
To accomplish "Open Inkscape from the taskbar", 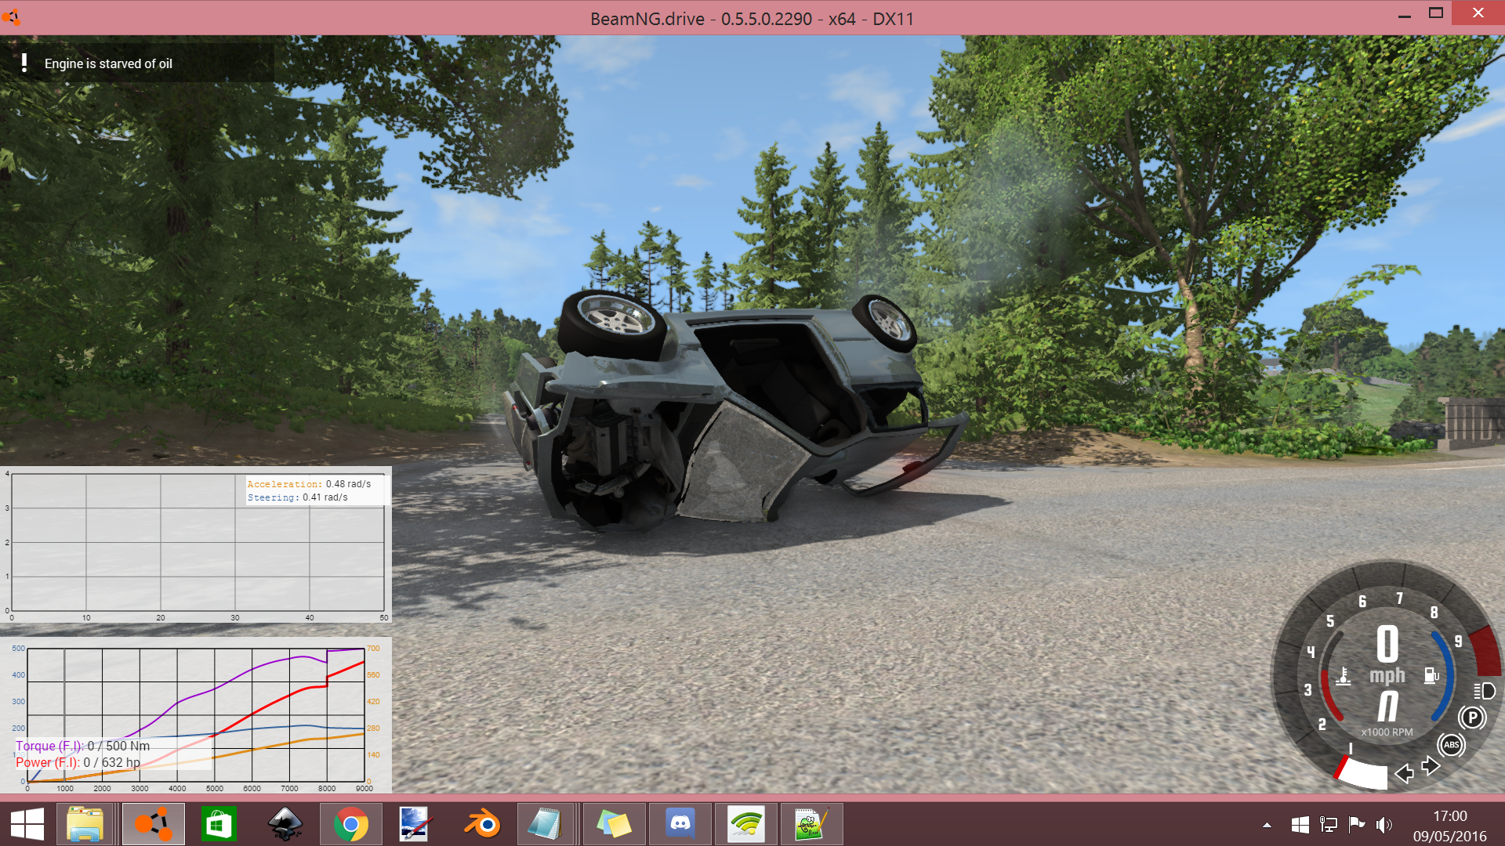I will pyautogui.click(x=285, y=824).
